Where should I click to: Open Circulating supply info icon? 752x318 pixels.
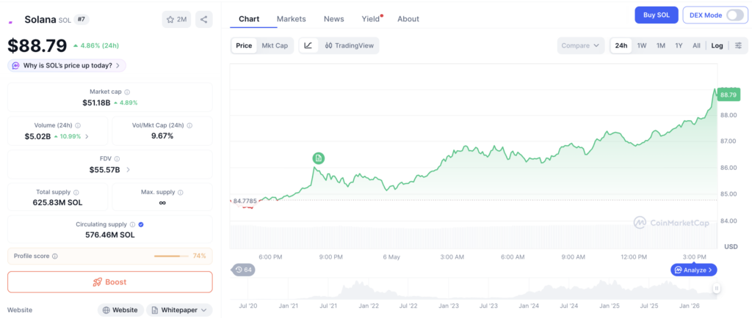point(132,224)
